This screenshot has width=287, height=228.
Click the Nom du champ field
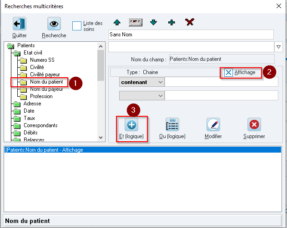[x=222, y=59]
